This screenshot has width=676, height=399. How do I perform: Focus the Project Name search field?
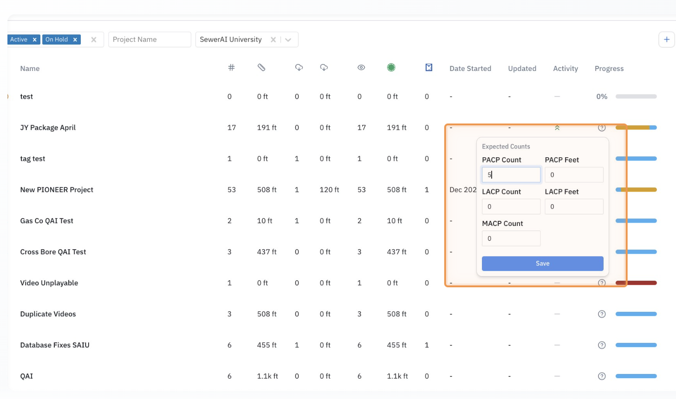click(149, 40)
